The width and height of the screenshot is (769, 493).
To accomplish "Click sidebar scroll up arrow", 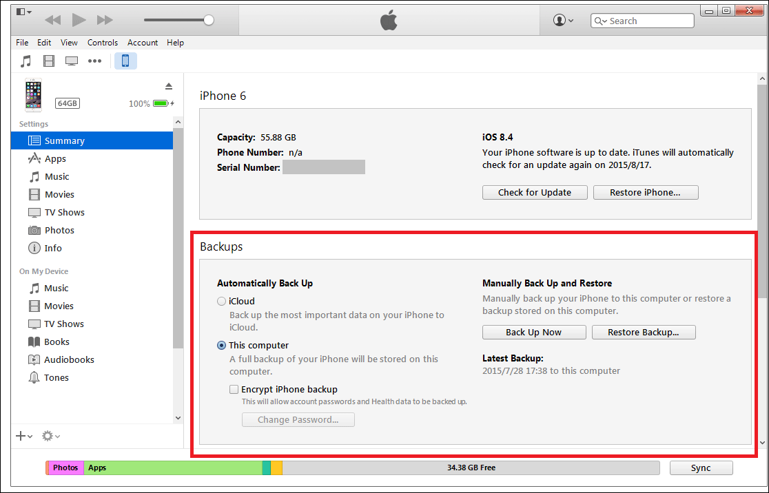I will [x=178, y=122].
